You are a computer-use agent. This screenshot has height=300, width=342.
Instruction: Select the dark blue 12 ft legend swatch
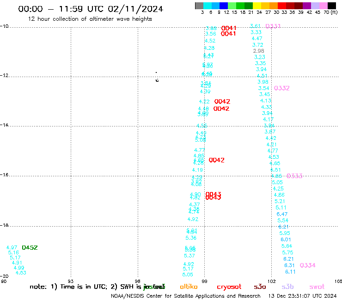point(224,6)
